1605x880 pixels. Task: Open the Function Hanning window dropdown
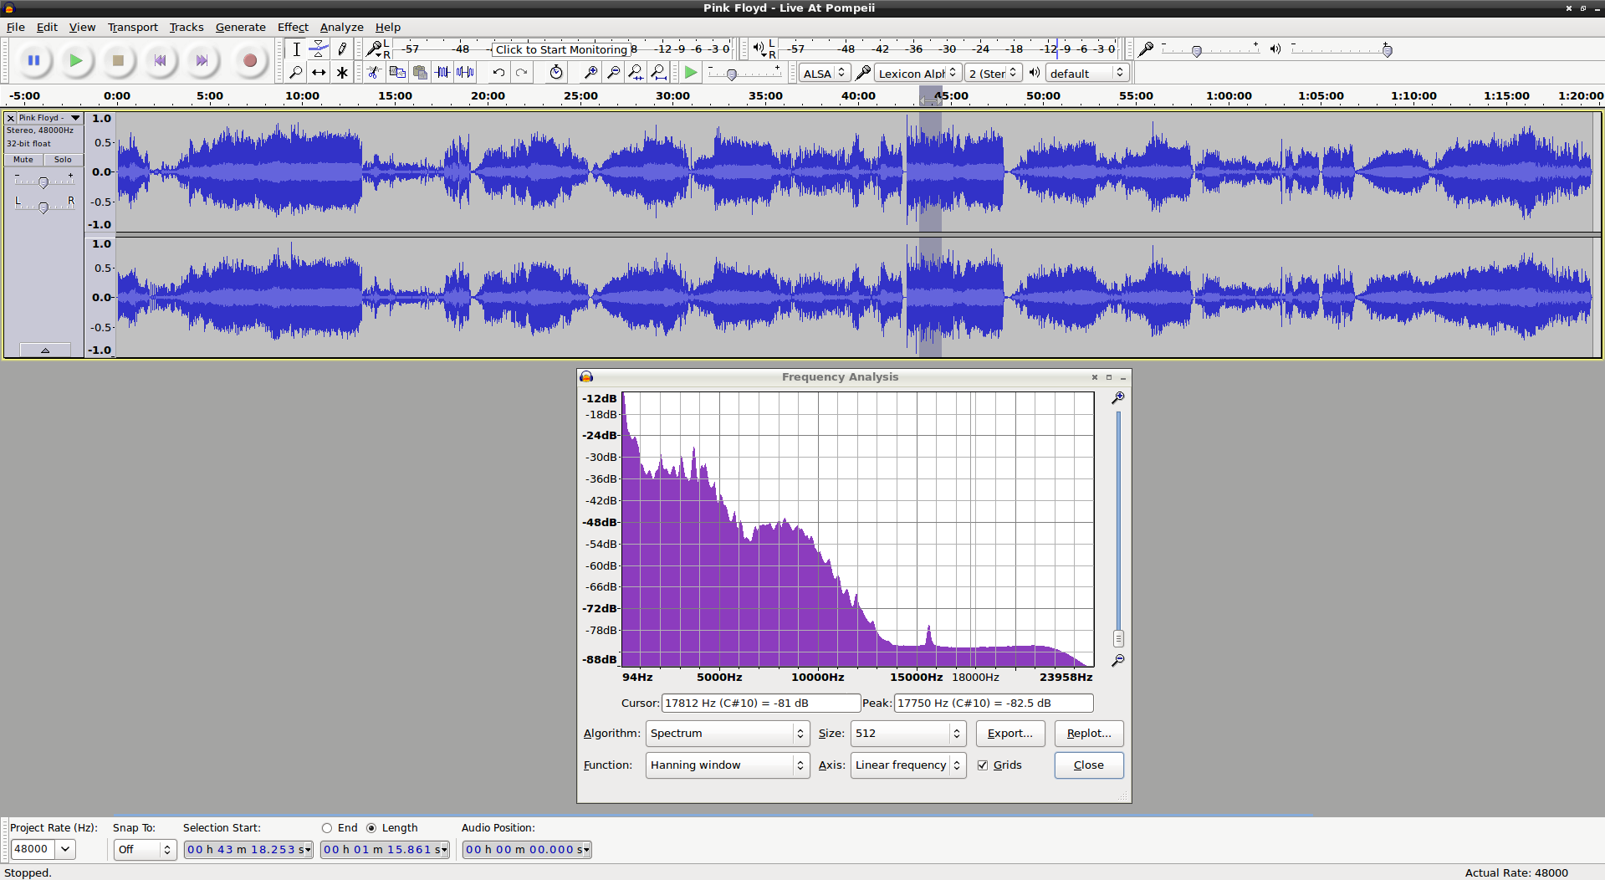(728, 765)
